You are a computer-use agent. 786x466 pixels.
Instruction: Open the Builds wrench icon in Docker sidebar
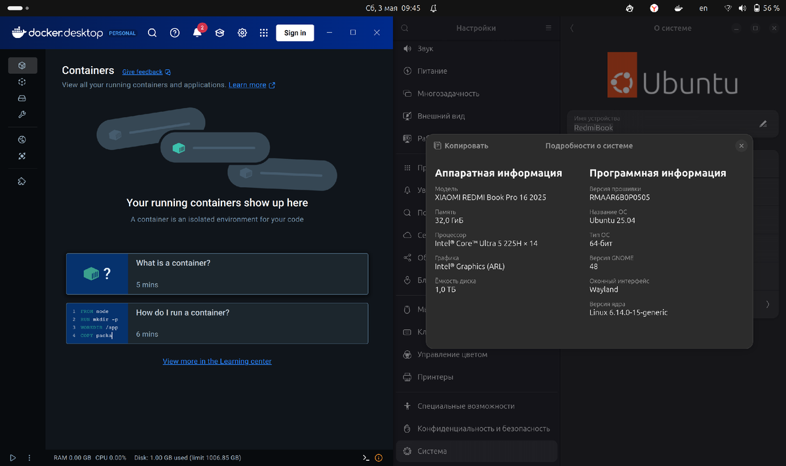coord(22,115)
